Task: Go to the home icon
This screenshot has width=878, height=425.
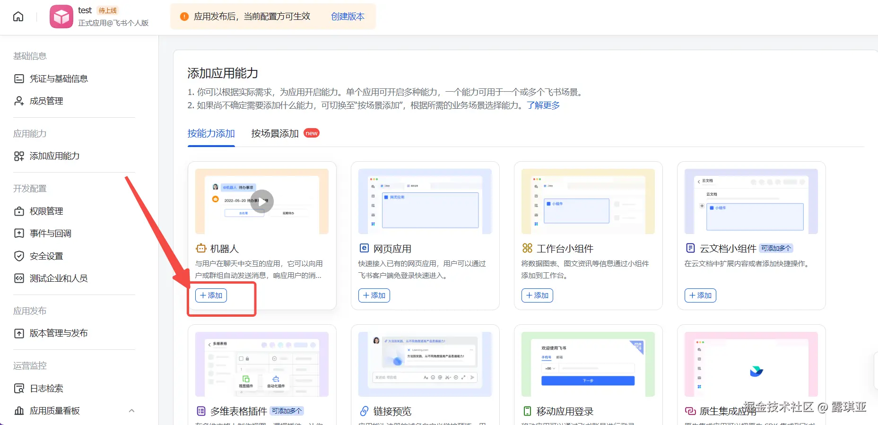Action: (x=18, y=17)
